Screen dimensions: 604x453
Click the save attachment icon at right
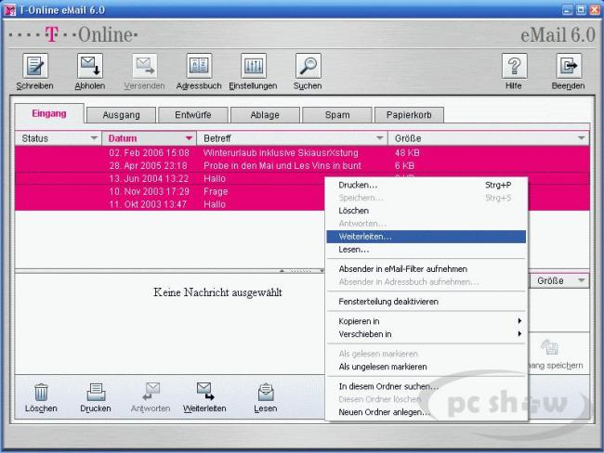tap(550, 347)
